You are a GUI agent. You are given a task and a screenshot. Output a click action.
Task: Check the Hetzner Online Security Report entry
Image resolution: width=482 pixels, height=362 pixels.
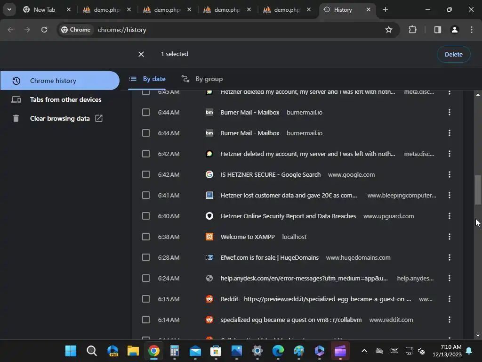click(x=146, y=216)
